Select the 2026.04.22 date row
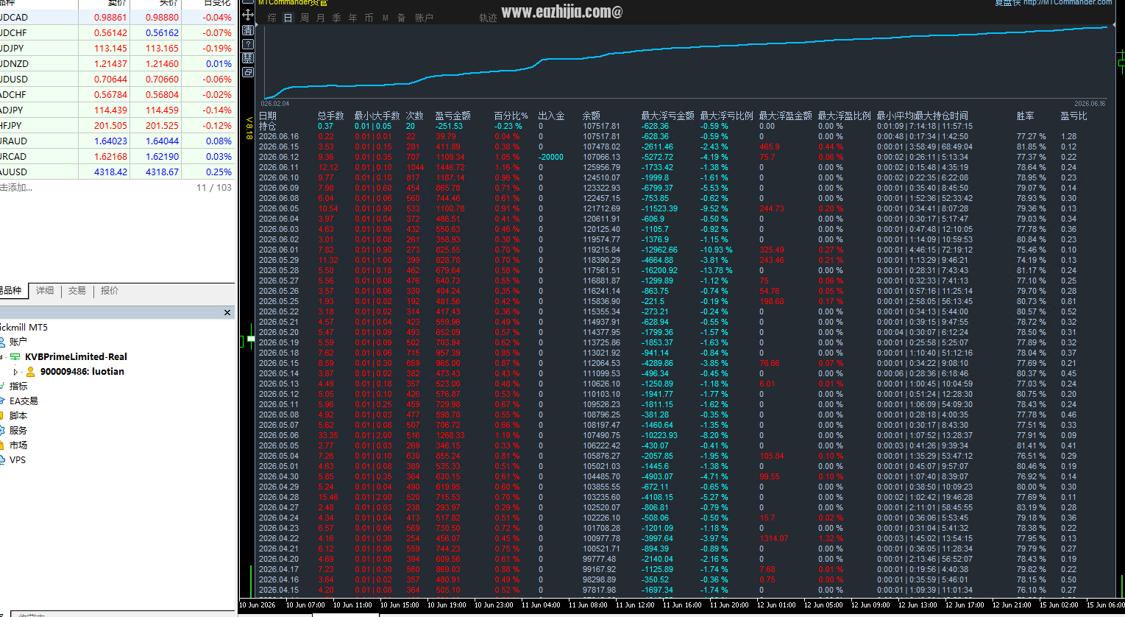1125x617 pixels. pos(279,538)
